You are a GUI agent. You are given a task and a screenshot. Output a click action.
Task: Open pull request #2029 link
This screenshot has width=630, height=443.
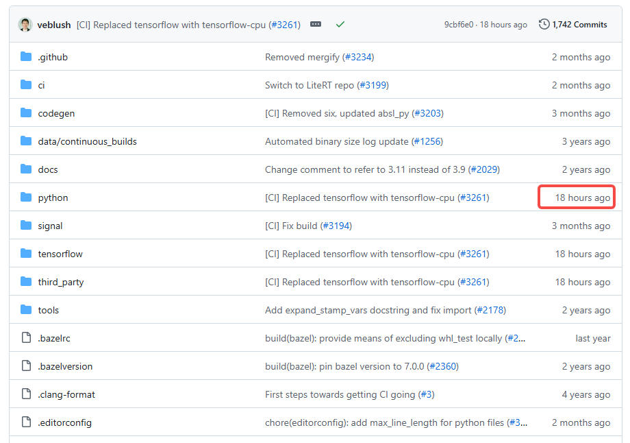click(483, 170)
